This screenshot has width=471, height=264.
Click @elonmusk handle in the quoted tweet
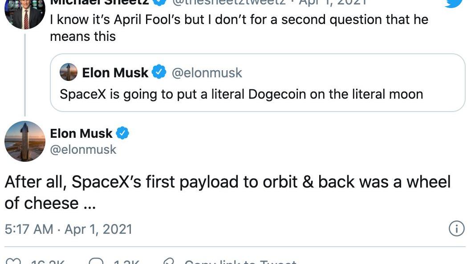coord(207,72)
